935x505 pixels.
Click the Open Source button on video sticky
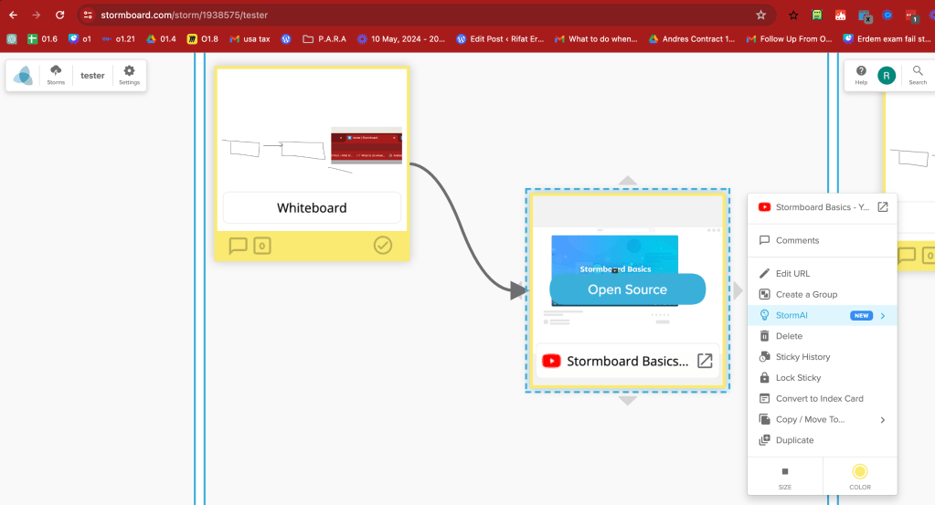(627, 289)
